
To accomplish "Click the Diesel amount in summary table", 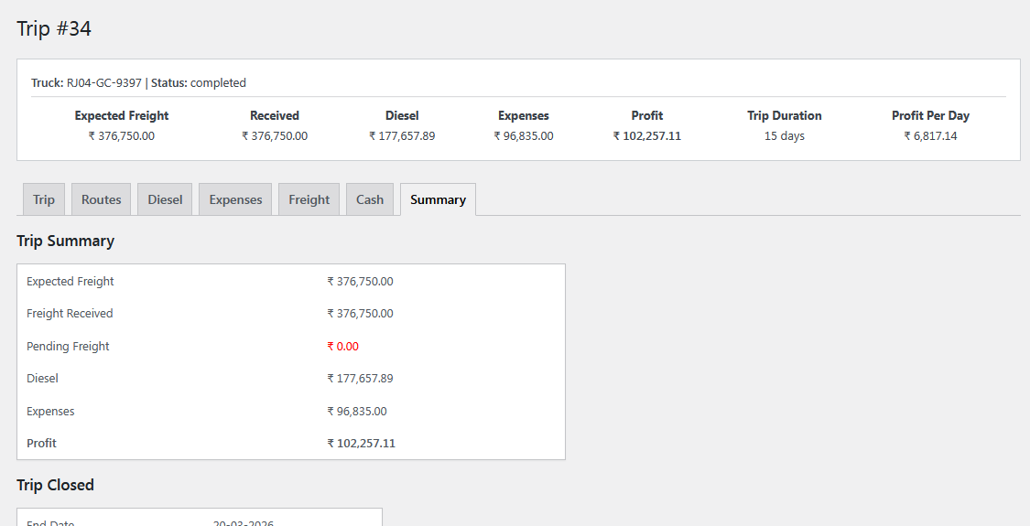I will point(360,379).
